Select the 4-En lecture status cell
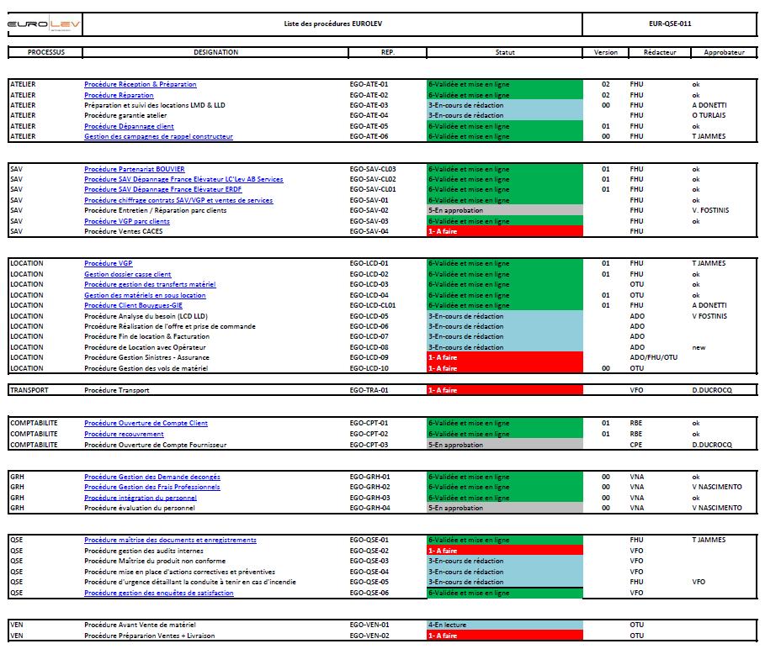 point(505,625)
